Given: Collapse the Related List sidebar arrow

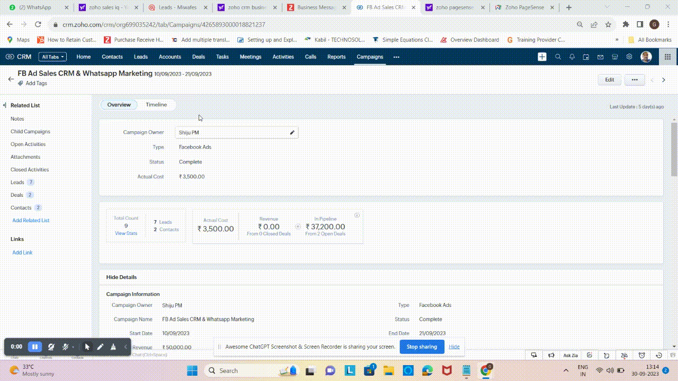Looking at the screenshot, I should point(5,105).
